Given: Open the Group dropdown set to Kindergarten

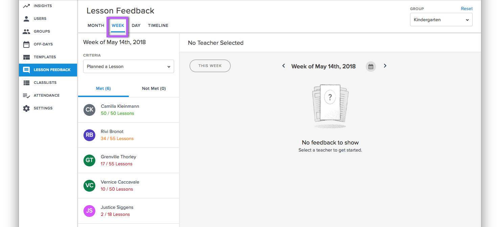Looking at the screenshot, I should (441, 20).
